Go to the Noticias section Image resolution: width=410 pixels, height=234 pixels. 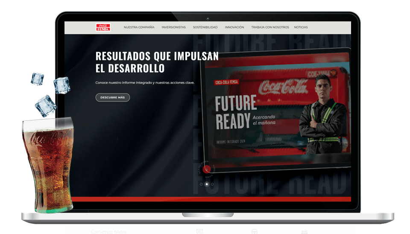tap(301, 27)
